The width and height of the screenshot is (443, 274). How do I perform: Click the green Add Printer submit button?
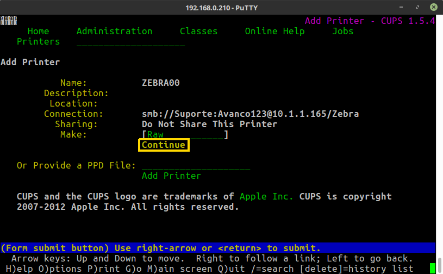pyautogui.click(x=171, y=176)
